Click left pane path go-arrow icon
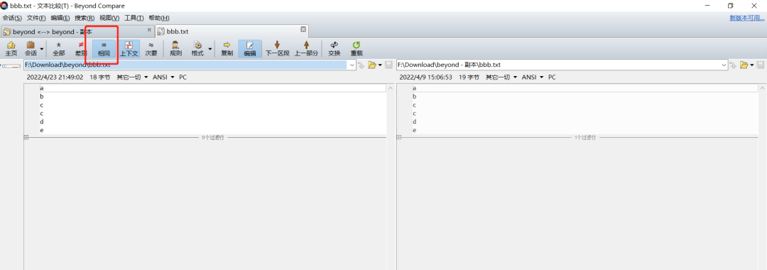767x270 pixels. [361, 65]
